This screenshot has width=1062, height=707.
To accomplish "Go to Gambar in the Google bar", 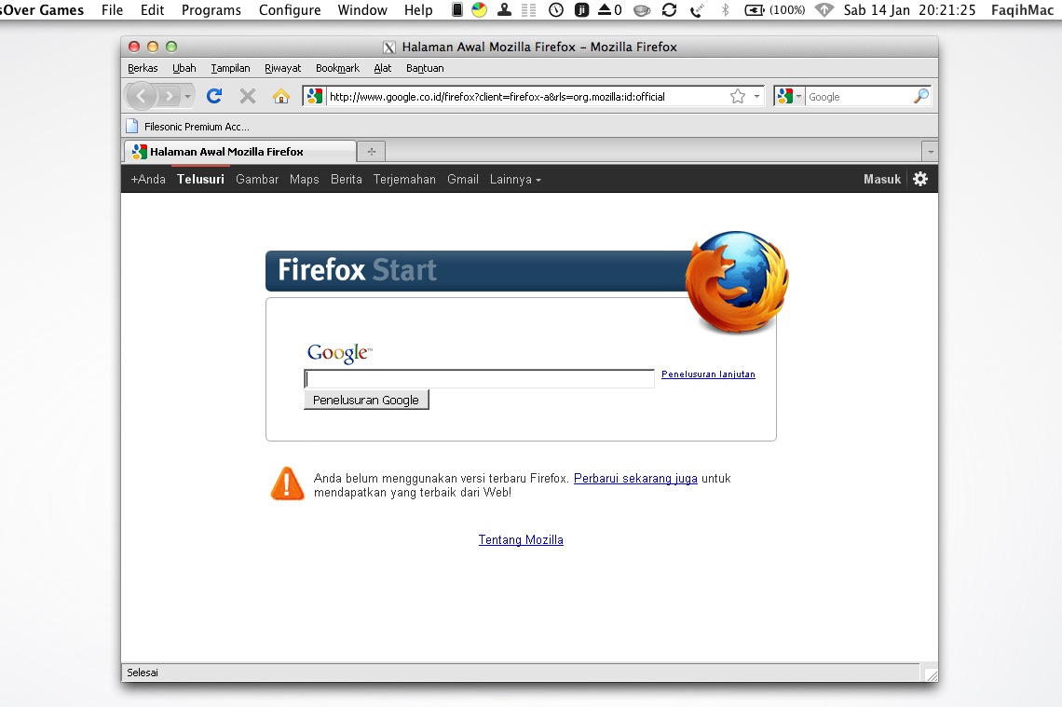I will point(257,180).
